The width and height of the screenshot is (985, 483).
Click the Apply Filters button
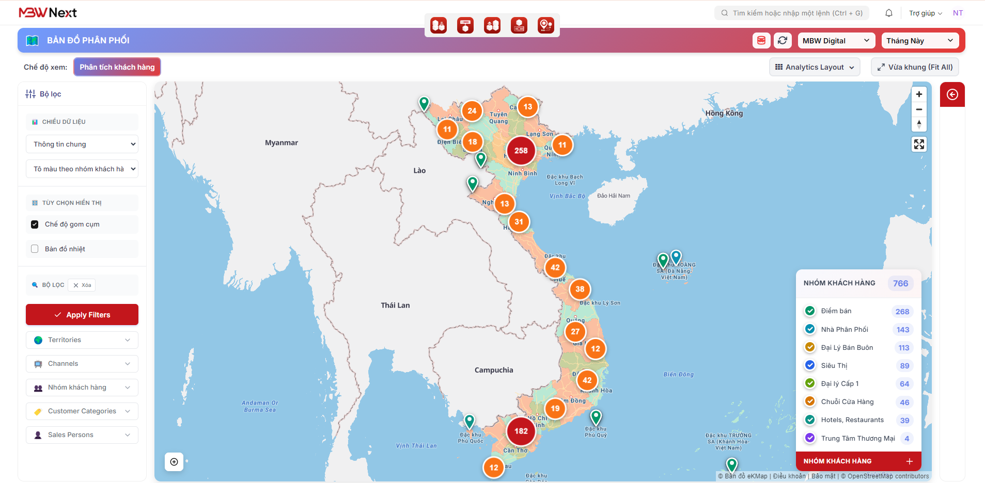pos(82,314)
